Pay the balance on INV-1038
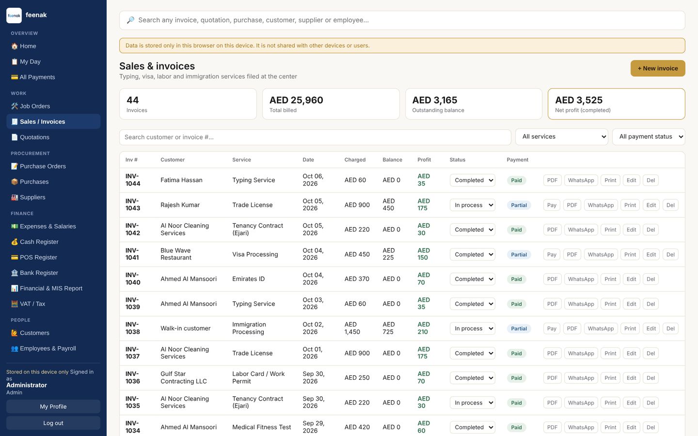This screenshot has width=698, height=436. (x=552, y=328)
